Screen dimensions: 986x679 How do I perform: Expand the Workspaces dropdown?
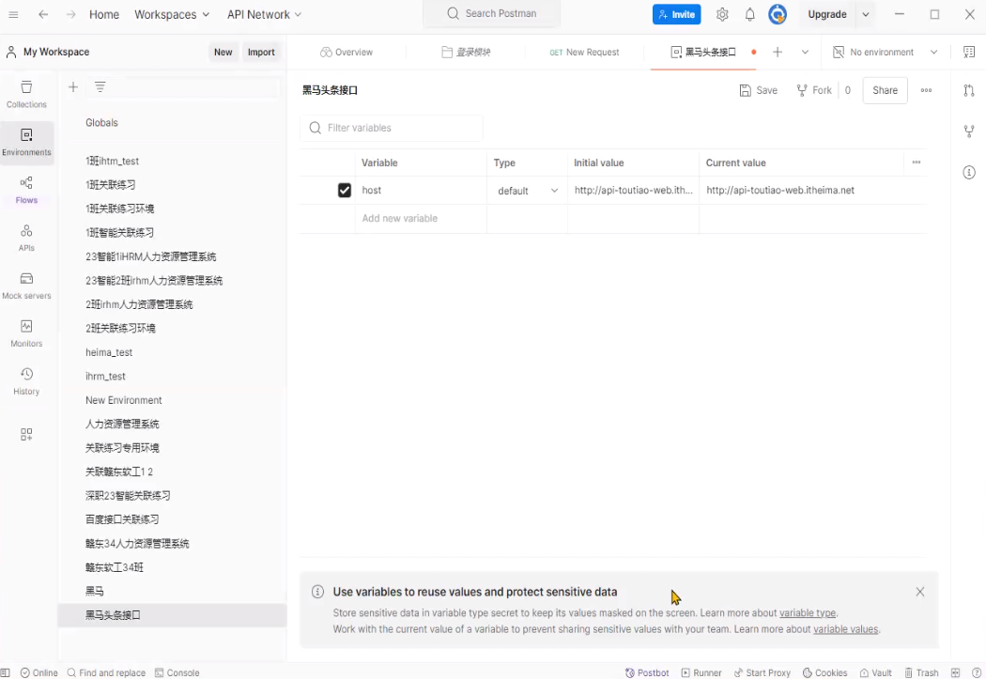tap(172, 14)
